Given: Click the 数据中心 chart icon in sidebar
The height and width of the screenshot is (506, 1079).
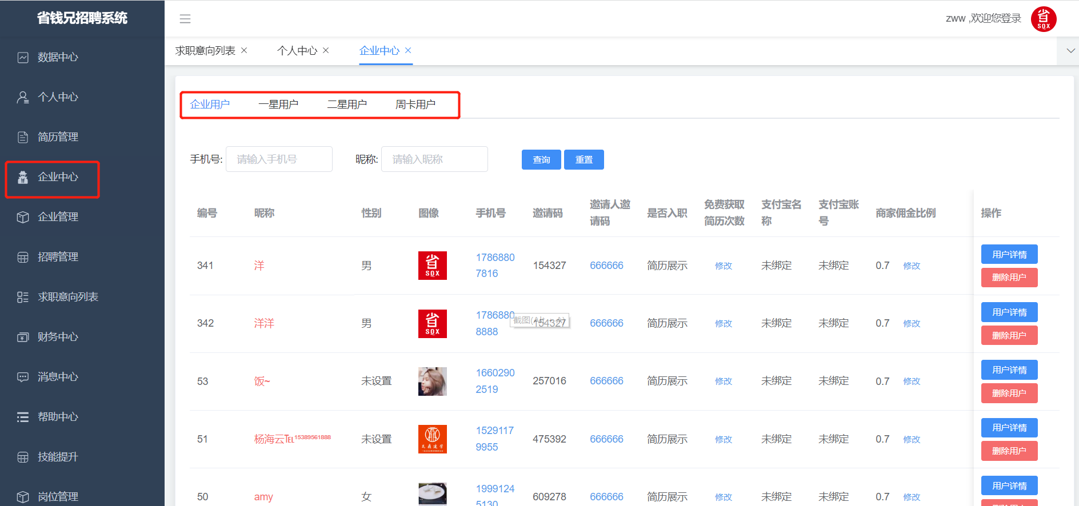Looking at the screenshot, I should pos(23,57).
